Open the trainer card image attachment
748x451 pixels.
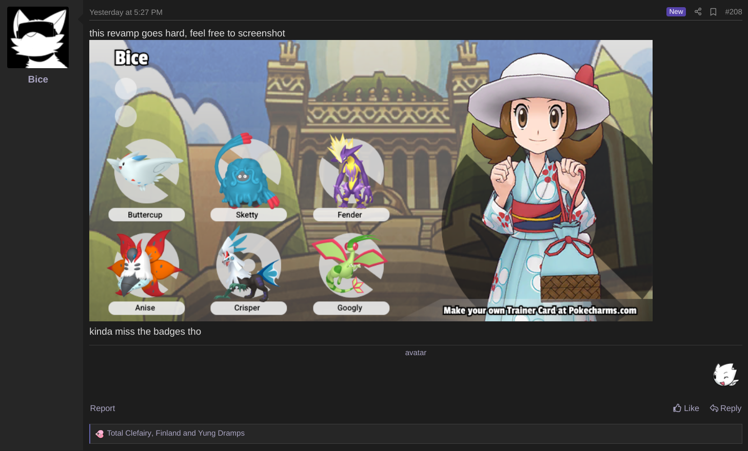[x=371, y=180]
